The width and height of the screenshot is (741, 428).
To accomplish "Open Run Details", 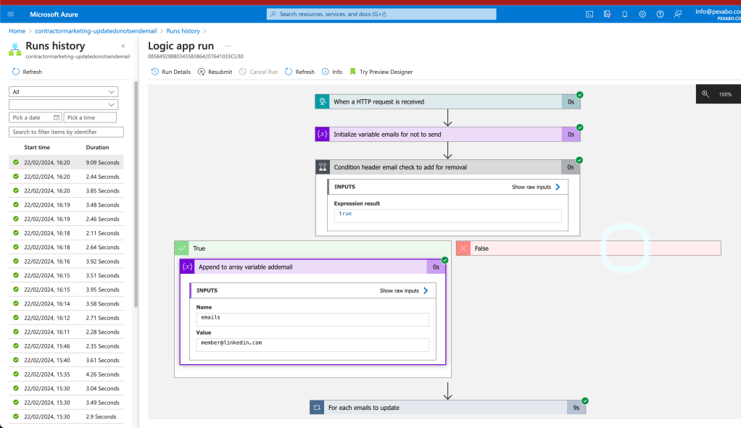I will click(170, 72).
